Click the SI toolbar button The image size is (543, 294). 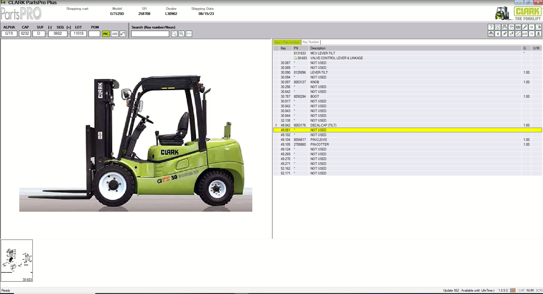click(532, 27)
